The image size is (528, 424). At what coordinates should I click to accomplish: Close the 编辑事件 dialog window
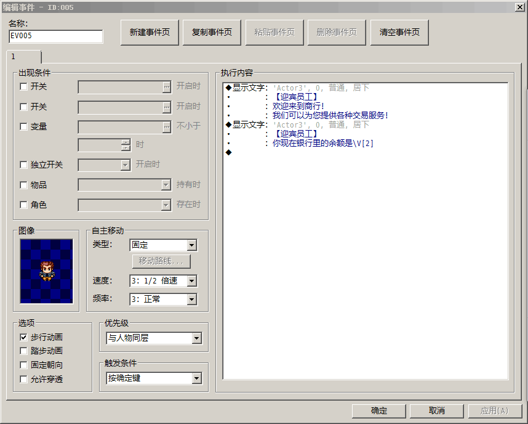click(520, 7)
